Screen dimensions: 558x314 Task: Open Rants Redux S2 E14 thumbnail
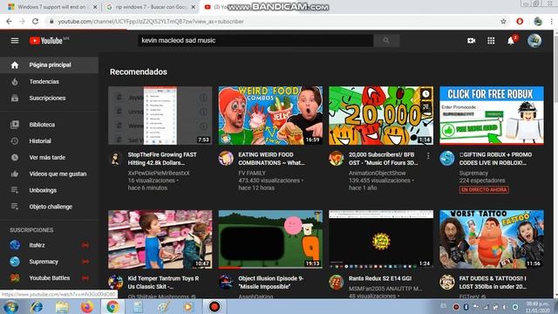pos(381,239)
